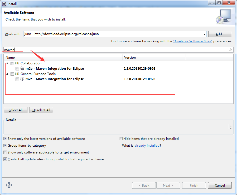Click the Next > button
Screen dimensions: 237x195
pyautogui.click(x=168, y=185)
